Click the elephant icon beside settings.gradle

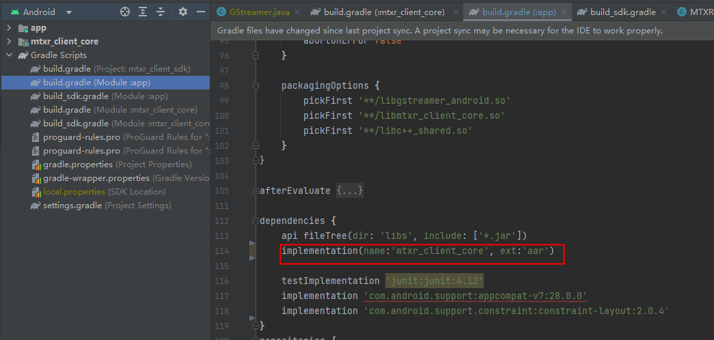coord(36,206)
